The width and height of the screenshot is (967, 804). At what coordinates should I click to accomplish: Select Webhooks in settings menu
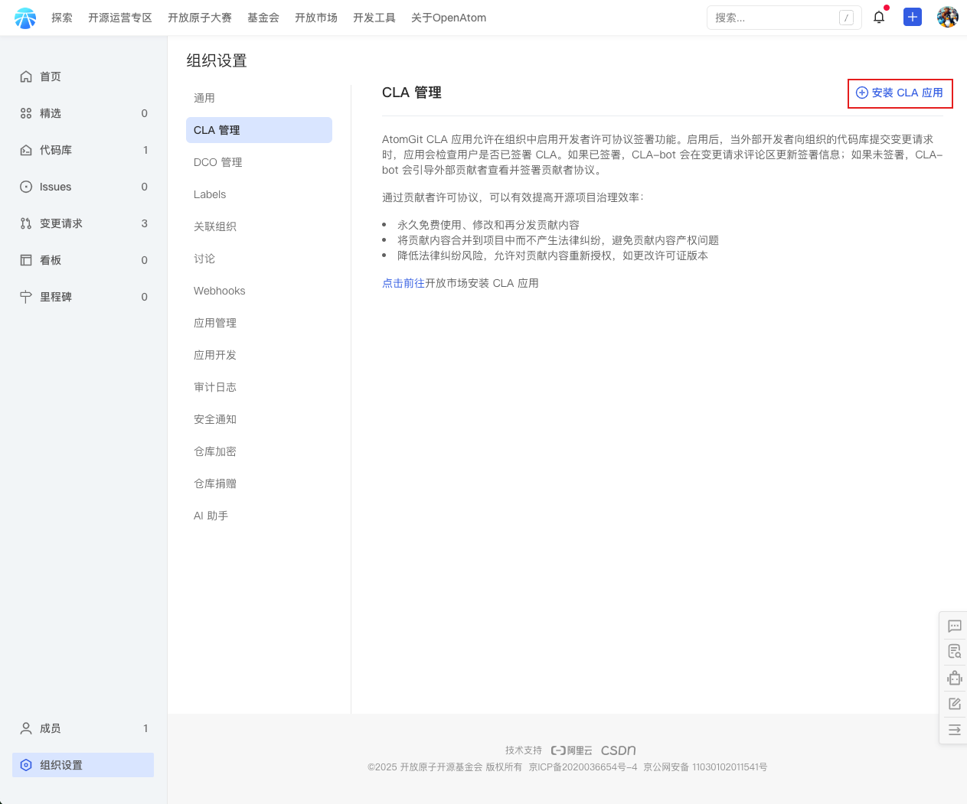[220, 291]
